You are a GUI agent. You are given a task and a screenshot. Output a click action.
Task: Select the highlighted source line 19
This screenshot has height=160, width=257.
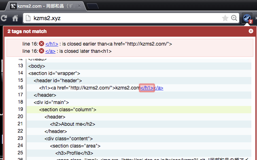click(x=139, y=110)
